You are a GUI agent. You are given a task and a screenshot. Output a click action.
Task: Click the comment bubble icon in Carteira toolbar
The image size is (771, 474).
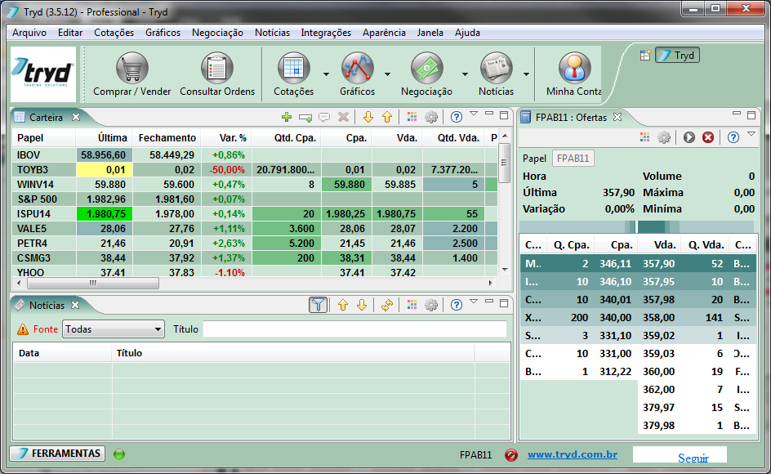point(324,117)
